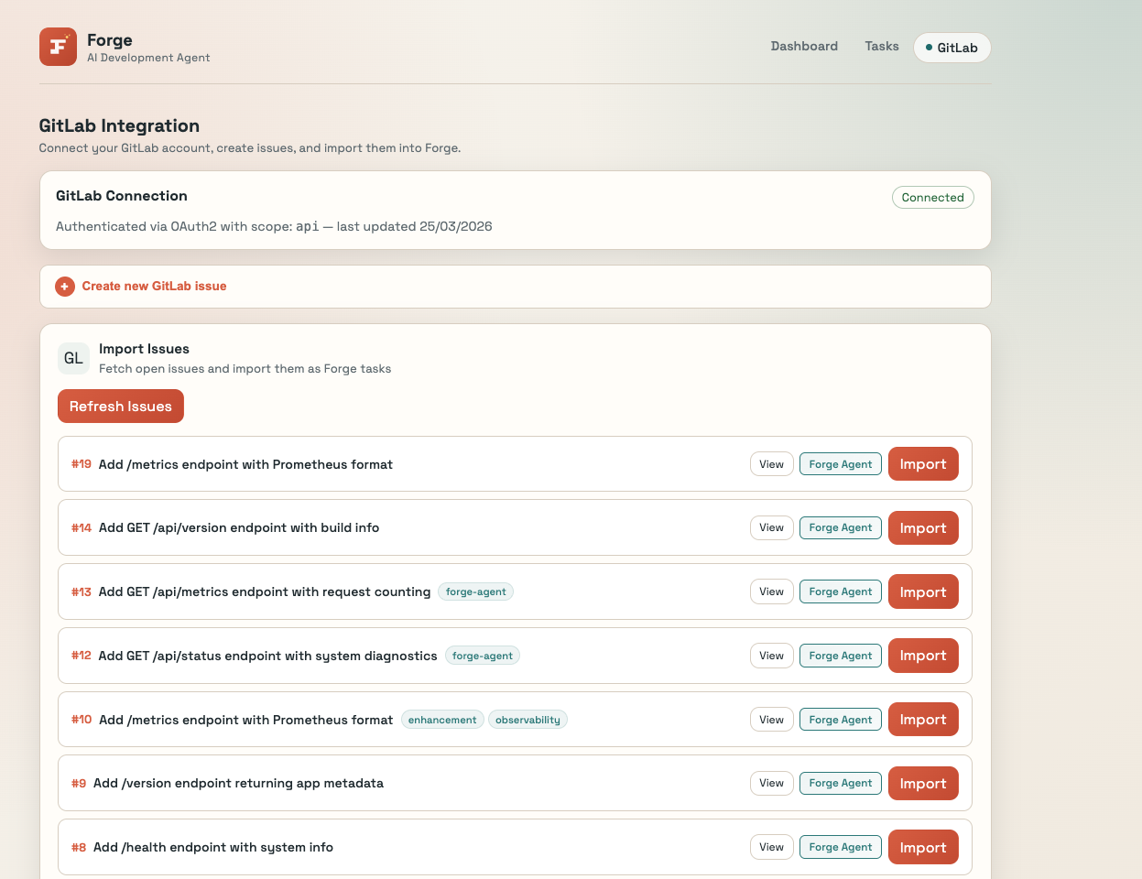Click the forge-agent label on issue #13

[476, 591]
